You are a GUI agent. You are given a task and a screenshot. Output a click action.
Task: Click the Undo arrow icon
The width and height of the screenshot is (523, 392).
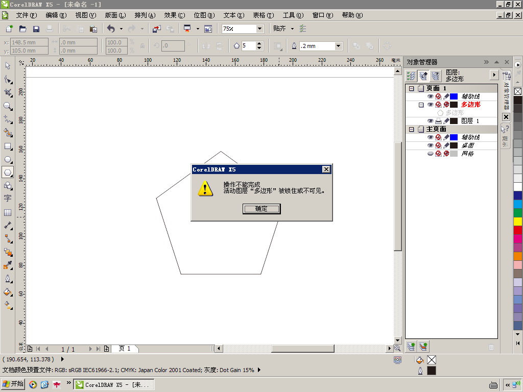click(111, 29)
